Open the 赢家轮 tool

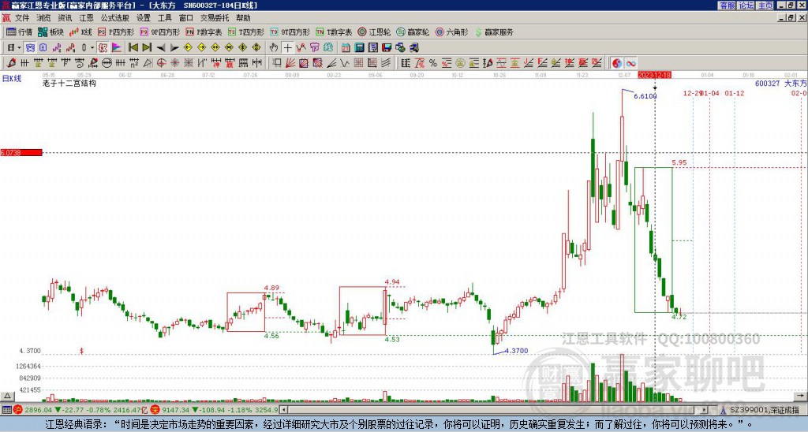[413, 32]
